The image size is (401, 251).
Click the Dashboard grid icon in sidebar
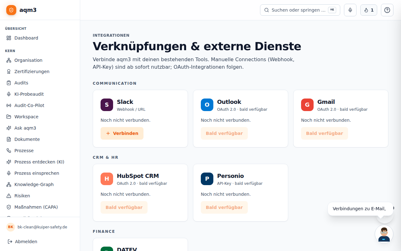9,38
